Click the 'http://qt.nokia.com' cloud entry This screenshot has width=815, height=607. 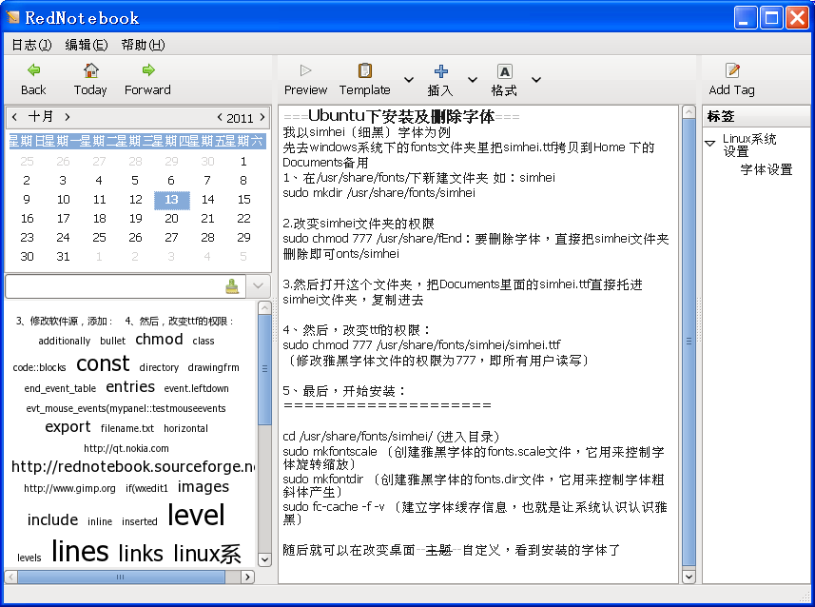point(126,448)
